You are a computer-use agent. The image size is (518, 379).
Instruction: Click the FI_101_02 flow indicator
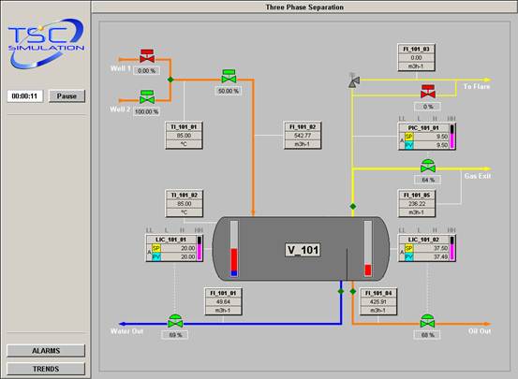[303, 136]
